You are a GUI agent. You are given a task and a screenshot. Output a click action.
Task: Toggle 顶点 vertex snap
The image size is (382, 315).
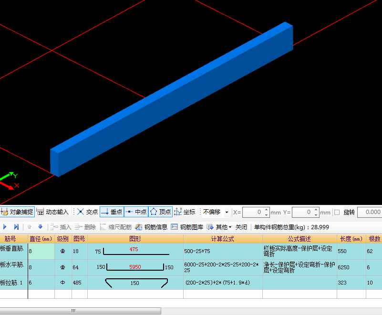(161, 212)
